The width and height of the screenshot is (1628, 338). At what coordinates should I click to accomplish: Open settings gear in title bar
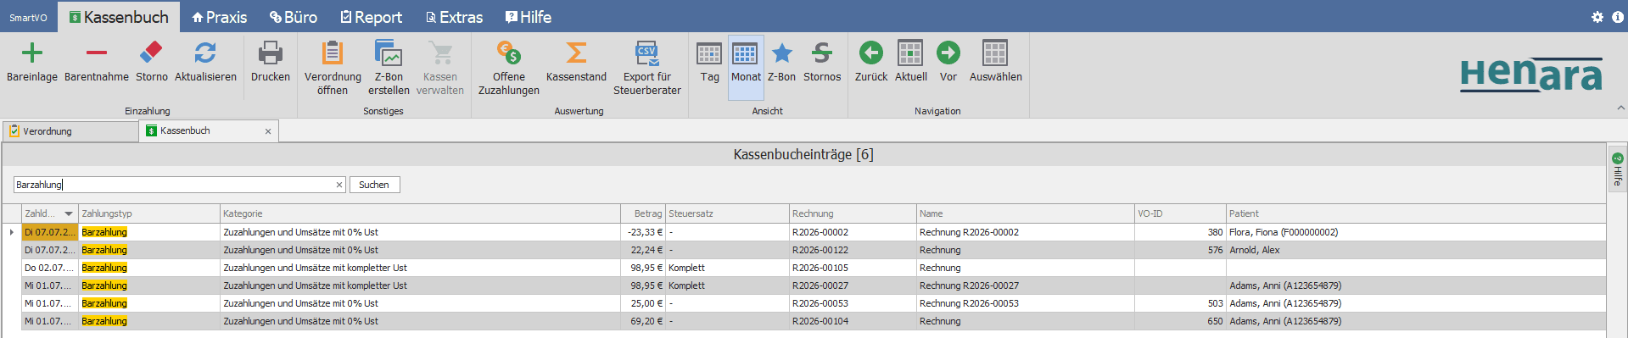point(1597,17)
